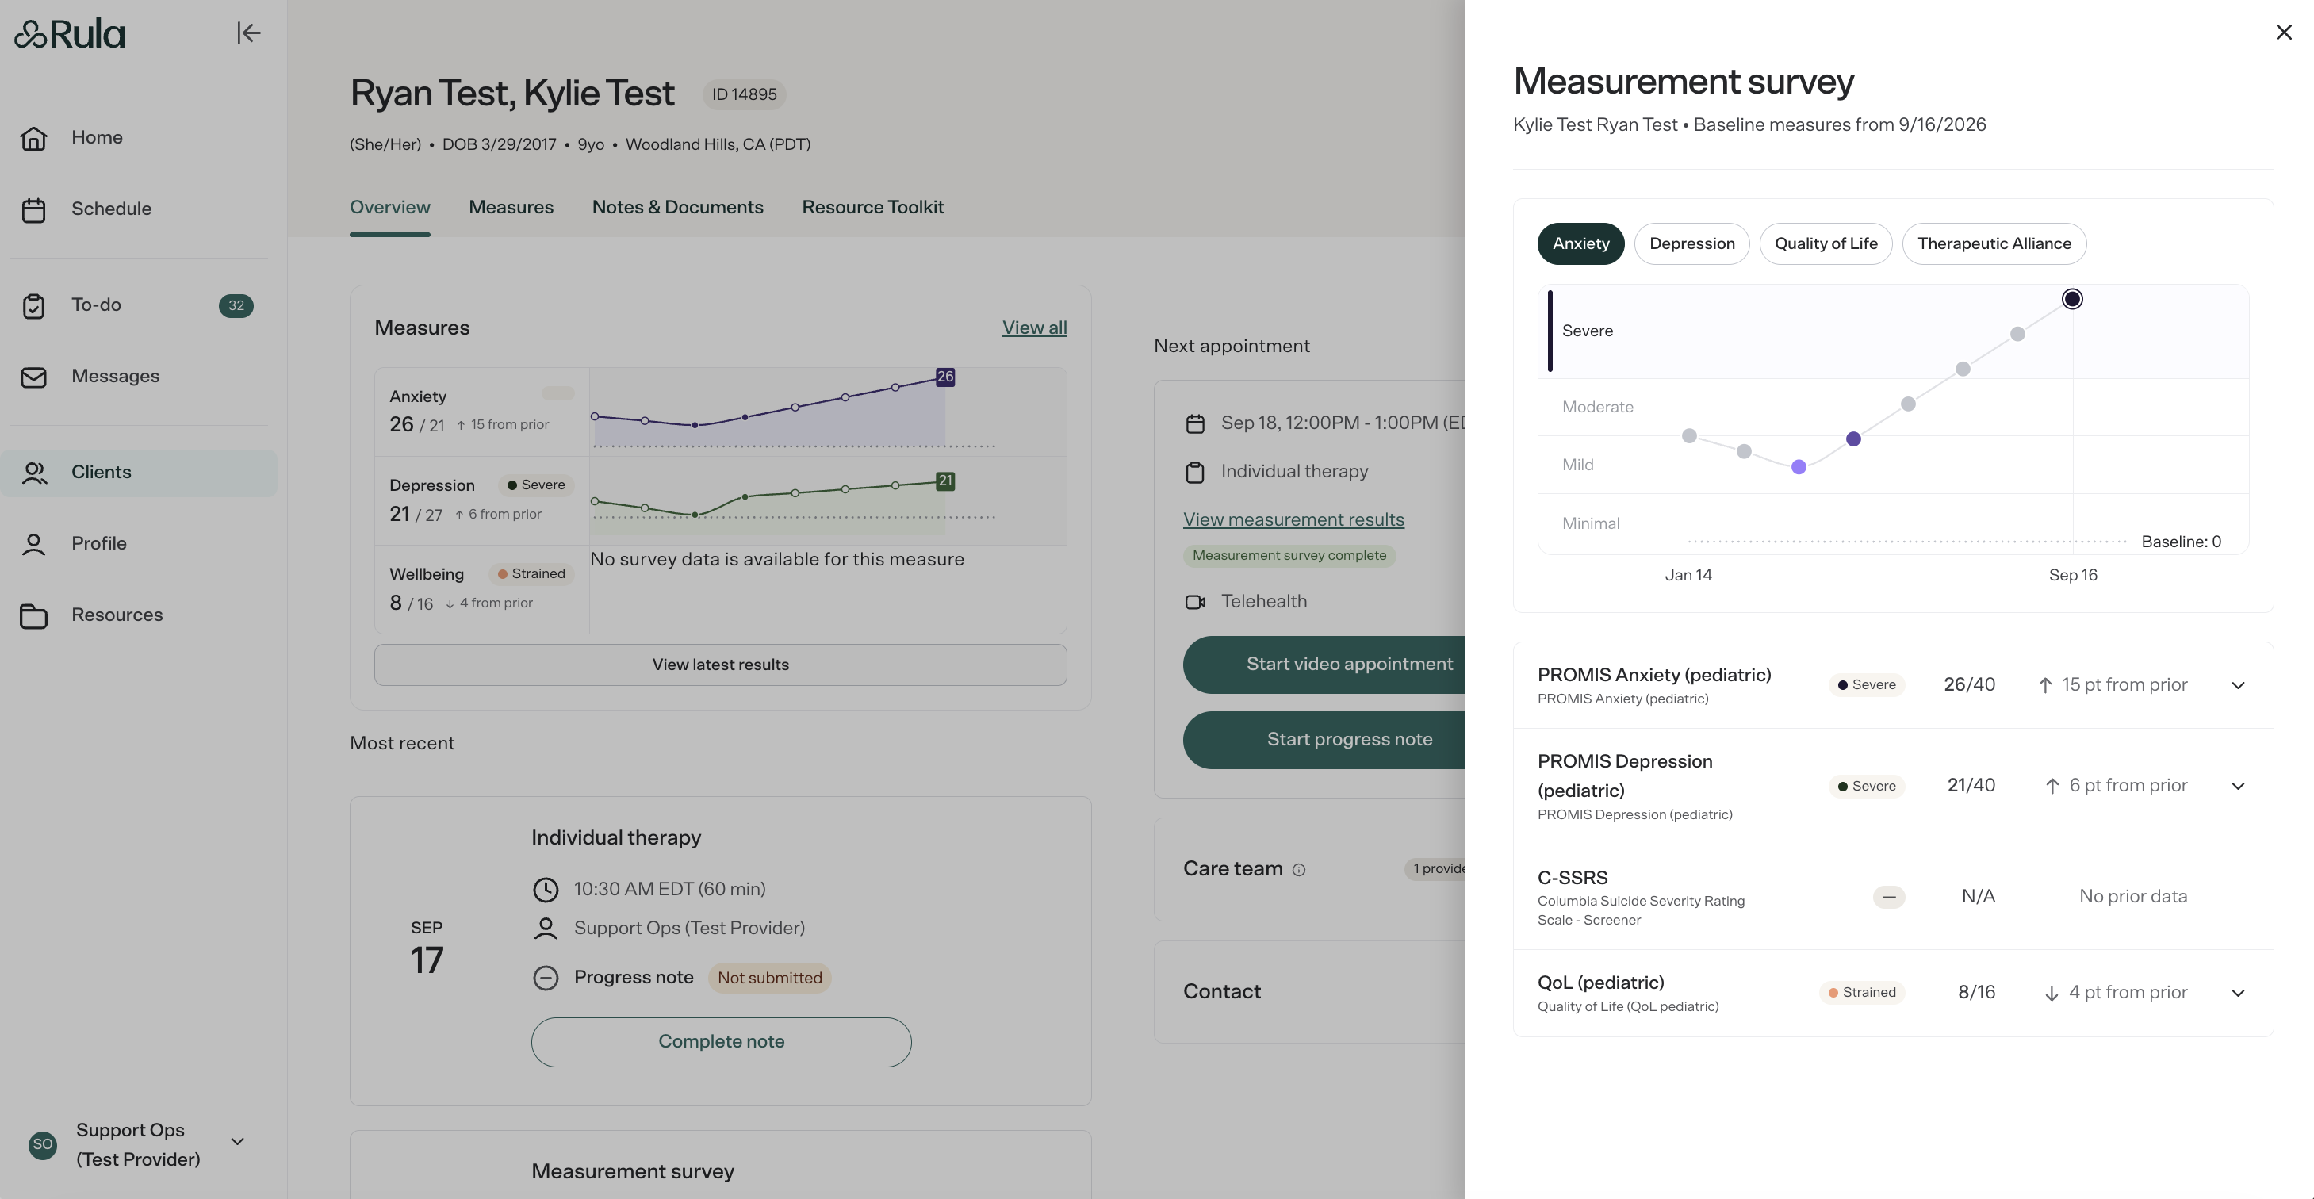Click the clock icon next to 10:30 AM
This screenshot has height=1199, width=2314.
(546, 889)
